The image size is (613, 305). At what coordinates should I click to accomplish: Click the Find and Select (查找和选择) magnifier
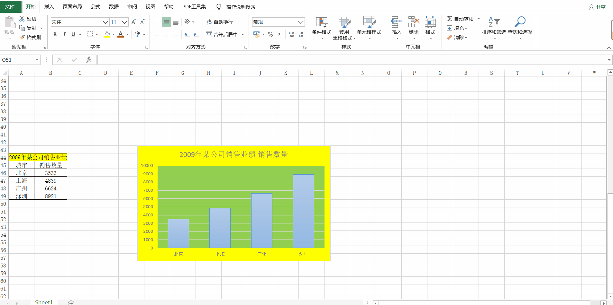click(520, 22)
